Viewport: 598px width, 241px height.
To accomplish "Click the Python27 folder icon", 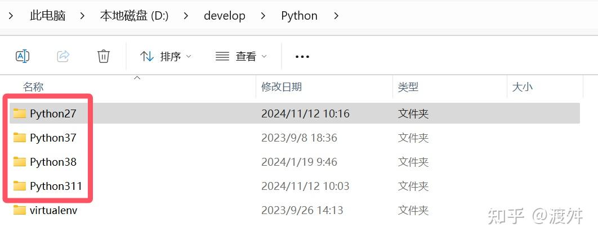I will (x=20, y=113).
